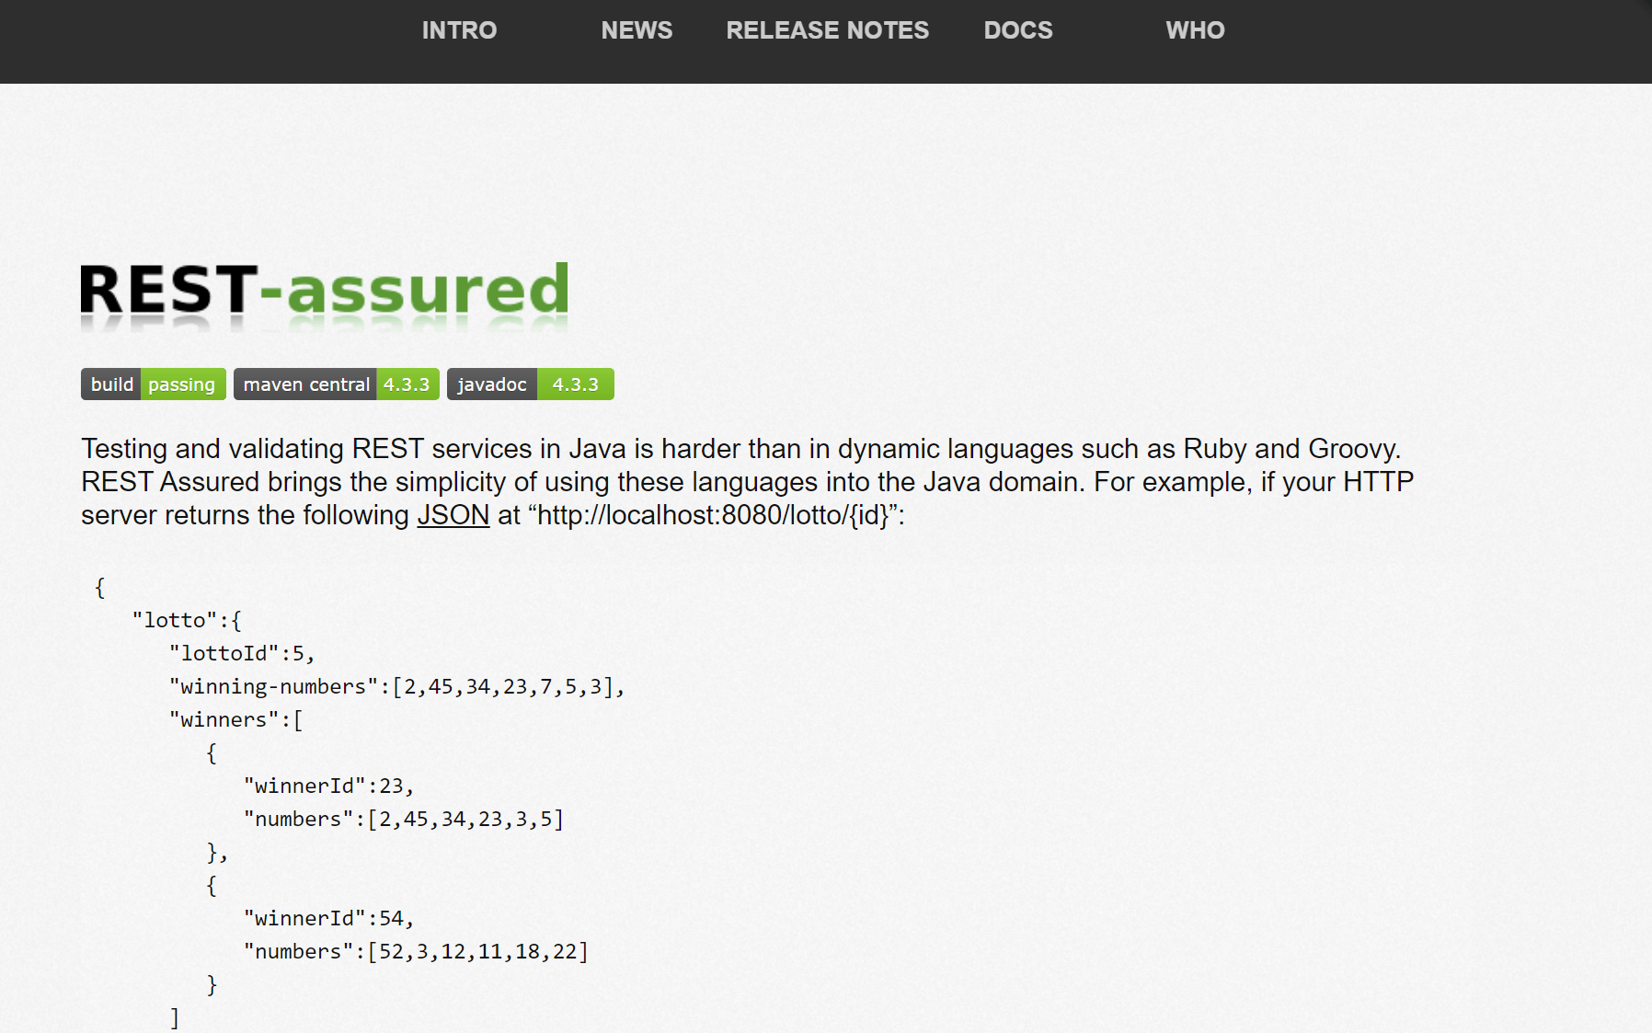Screen dimensions: 1652x1033
Task: Open the INTRO navigation item
Action: (459, 30)
